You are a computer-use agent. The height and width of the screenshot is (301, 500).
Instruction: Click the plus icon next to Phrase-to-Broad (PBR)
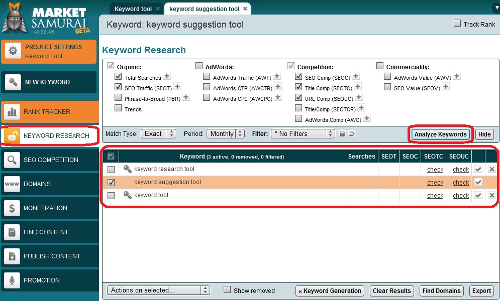(x=186, y=97)
